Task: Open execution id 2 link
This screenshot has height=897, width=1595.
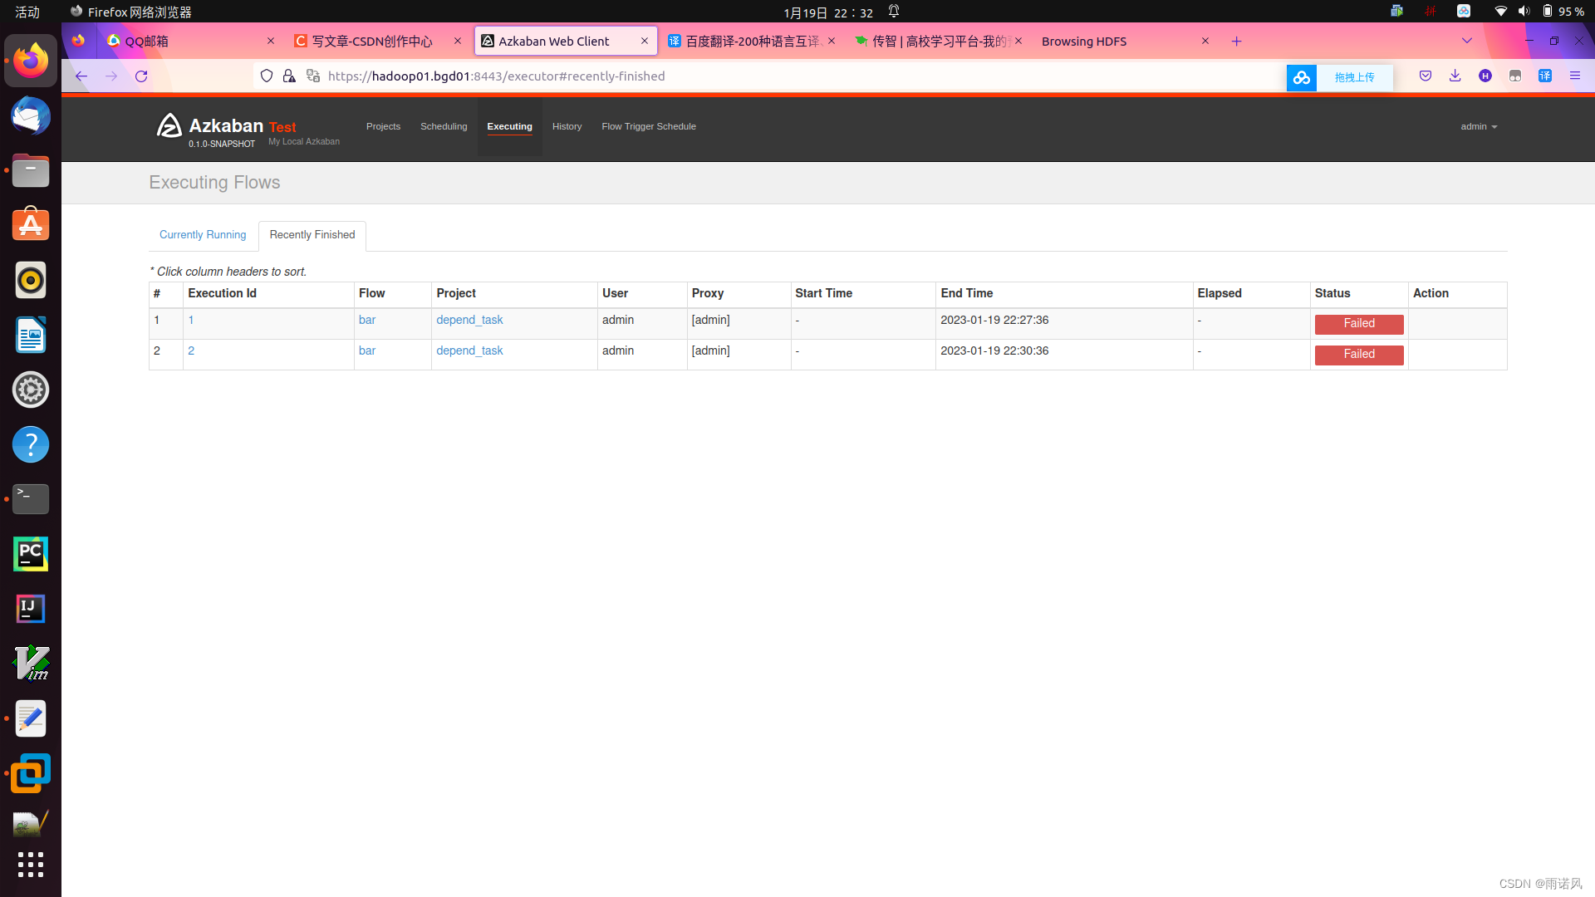Action: [x=191, y=351]
